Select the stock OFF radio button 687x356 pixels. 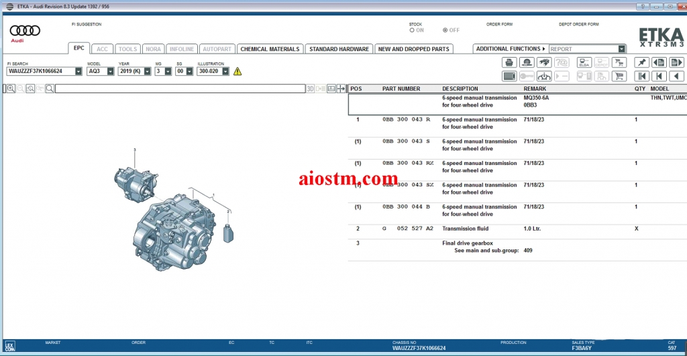tap(445, 30)
